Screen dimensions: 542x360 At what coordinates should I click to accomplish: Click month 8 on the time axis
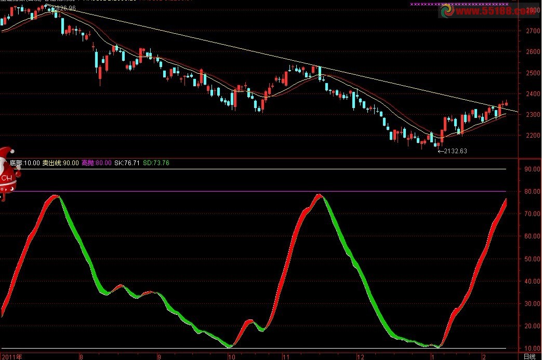click(81, 356)
